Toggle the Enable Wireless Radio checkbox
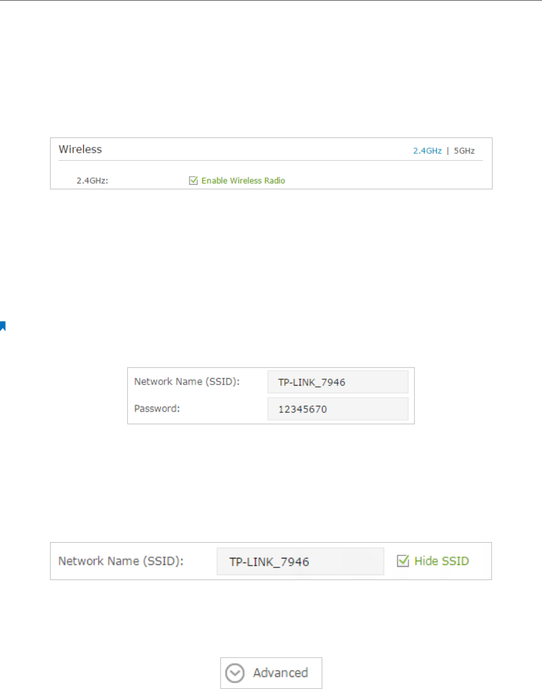 click(193, 180)
